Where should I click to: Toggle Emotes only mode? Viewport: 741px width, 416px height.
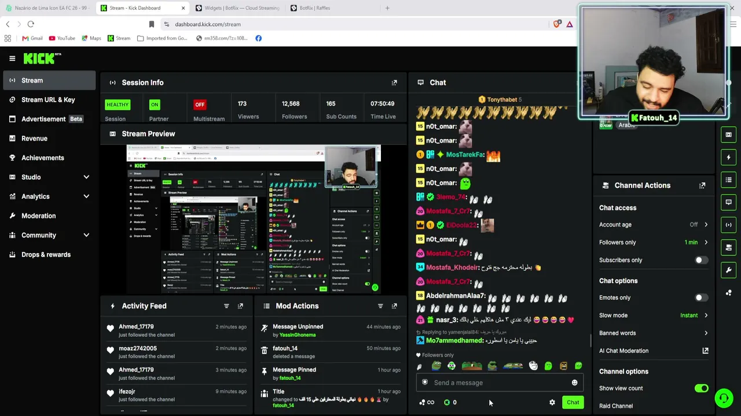[701, 298]
